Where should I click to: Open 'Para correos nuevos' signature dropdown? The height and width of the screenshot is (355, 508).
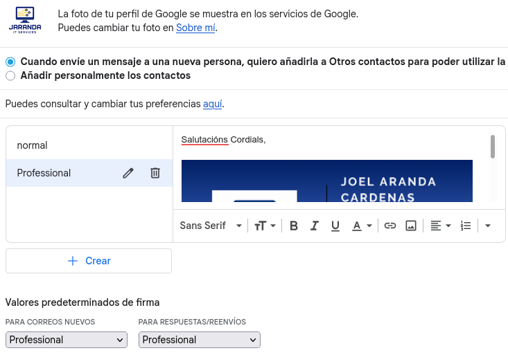67,340
